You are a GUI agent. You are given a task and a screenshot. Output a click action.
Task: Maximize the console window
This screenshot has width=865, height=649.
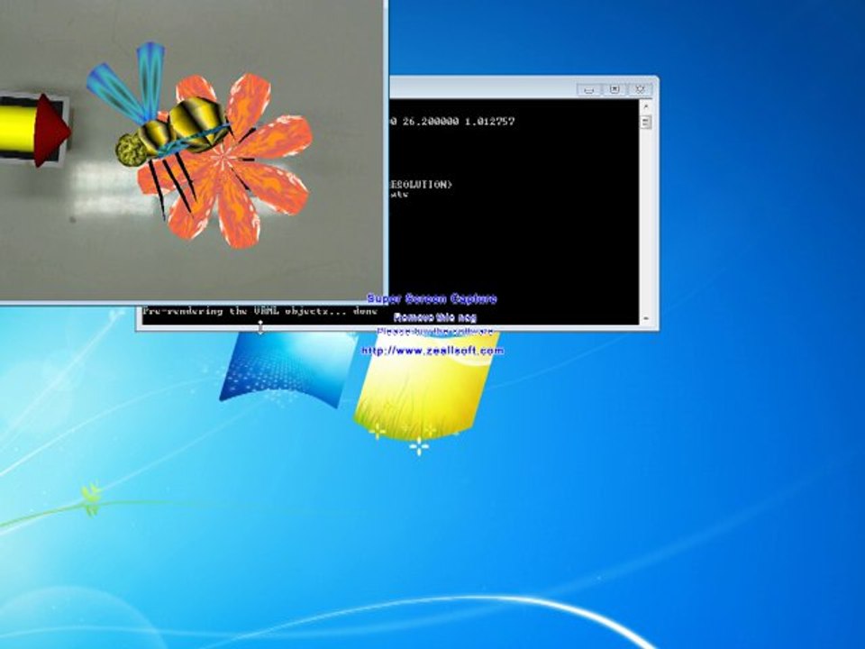pos(615,89)
